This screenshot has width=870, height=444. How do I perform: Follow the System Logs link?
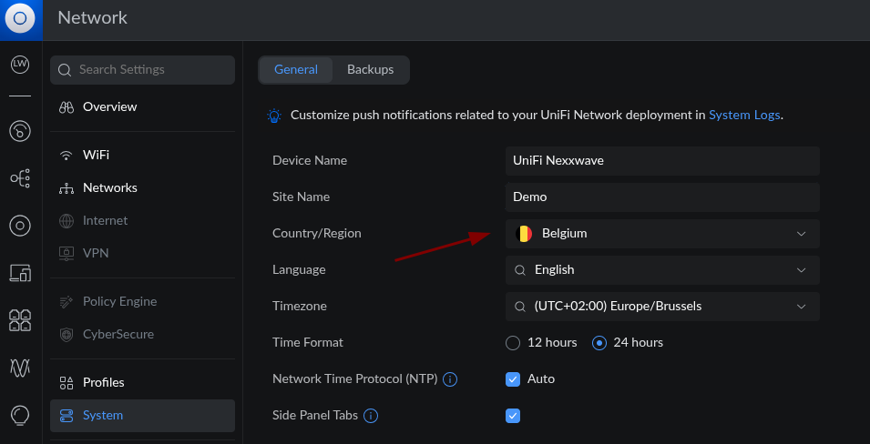tap(743, 116)
